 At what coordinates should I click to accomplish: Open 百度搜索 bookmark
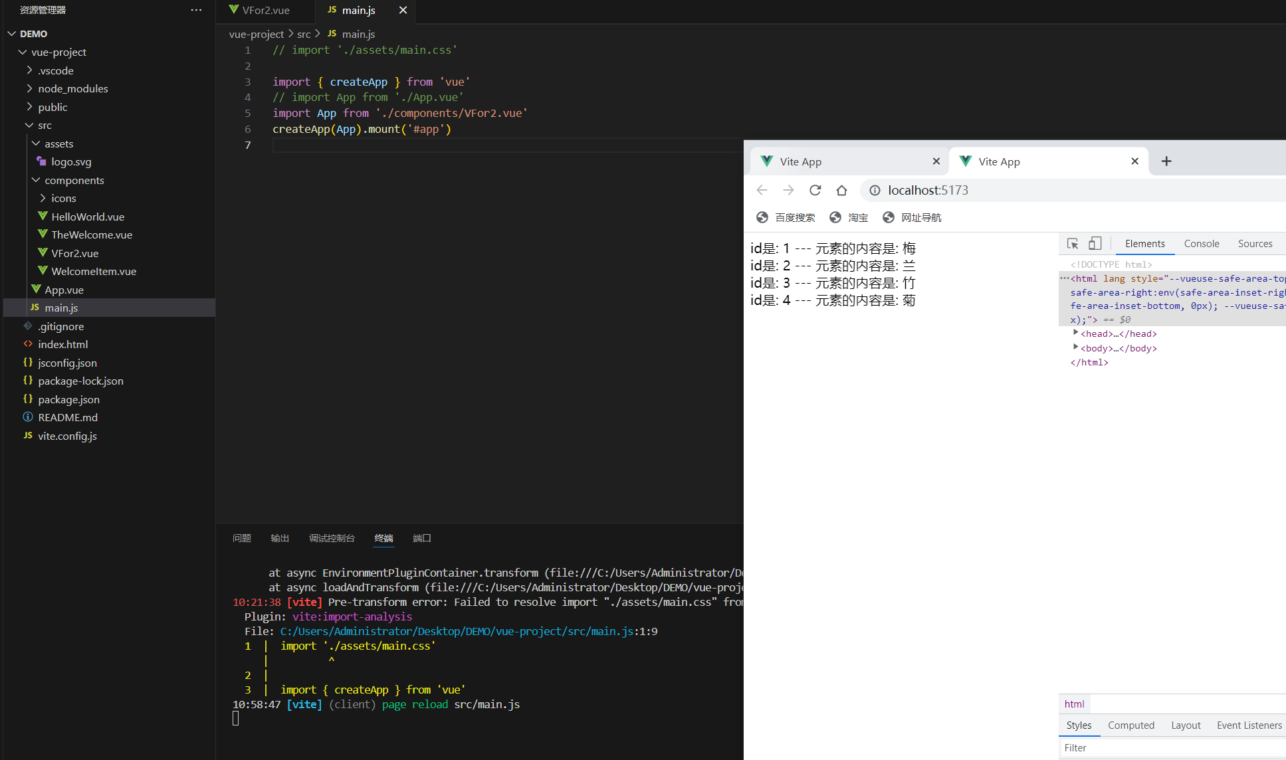click(x=786, y=217)
